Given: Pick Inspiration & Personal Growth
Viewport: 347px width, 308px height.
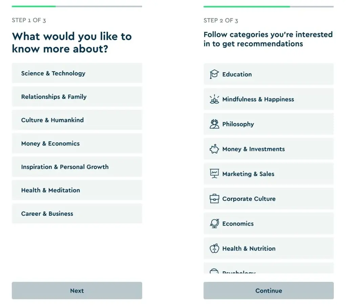Looking at the screenshot, I should (x=77, y=167).
